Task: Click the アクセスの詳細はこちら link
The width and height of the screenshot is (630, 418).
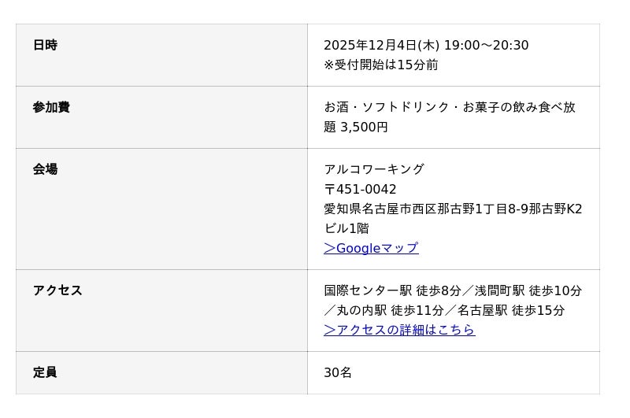Action: 399,331
